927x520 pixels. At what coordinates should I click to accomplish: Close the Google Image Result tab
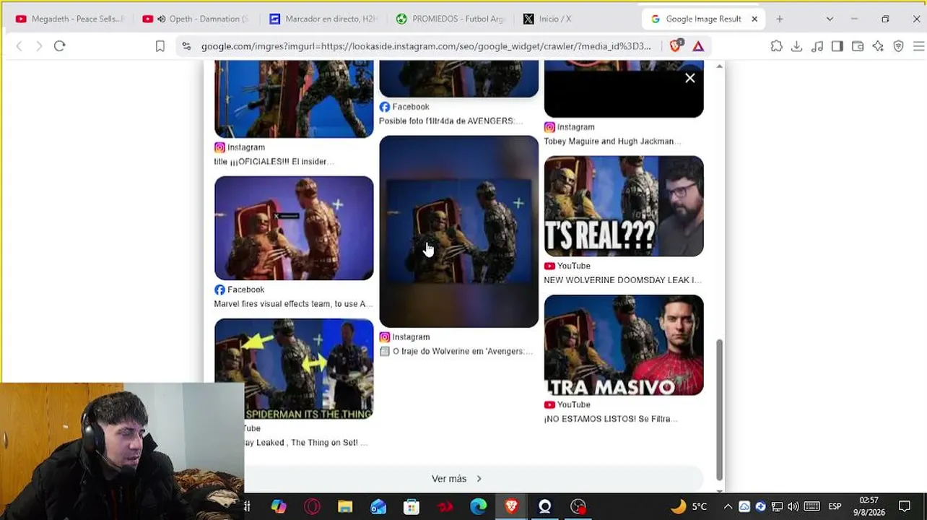tap(754, 19)
